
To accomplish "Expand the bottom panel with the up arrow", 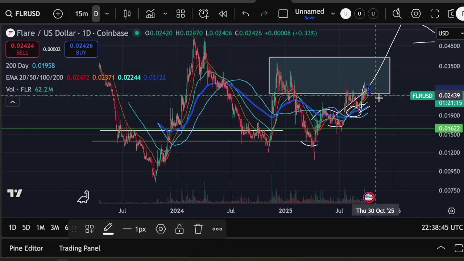I will tap(441, 248).
